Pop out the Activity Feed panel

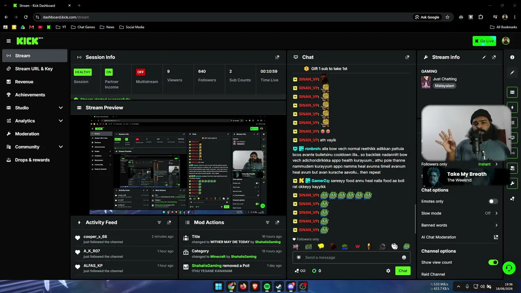pyautogui.click(x=169, y=223)
